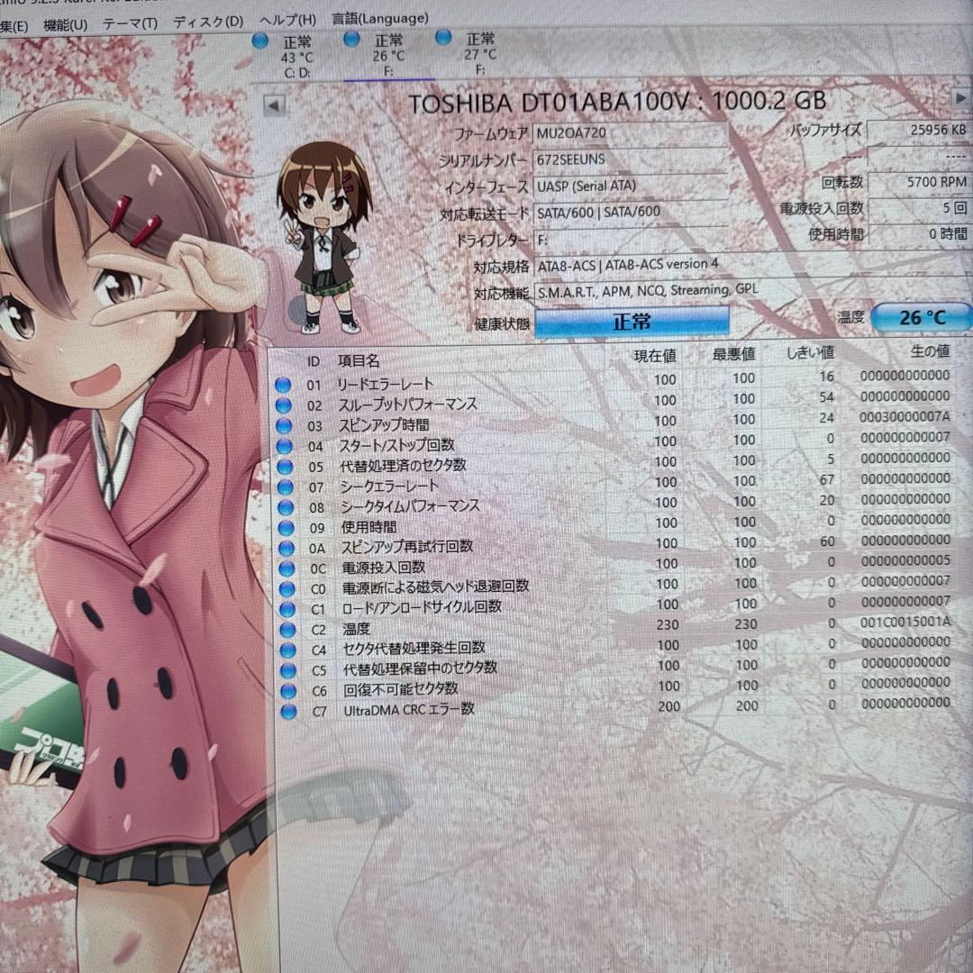Open the 言語(Language) menu
The width and height of the screenshot is (973, 973).
pos(380,19)
